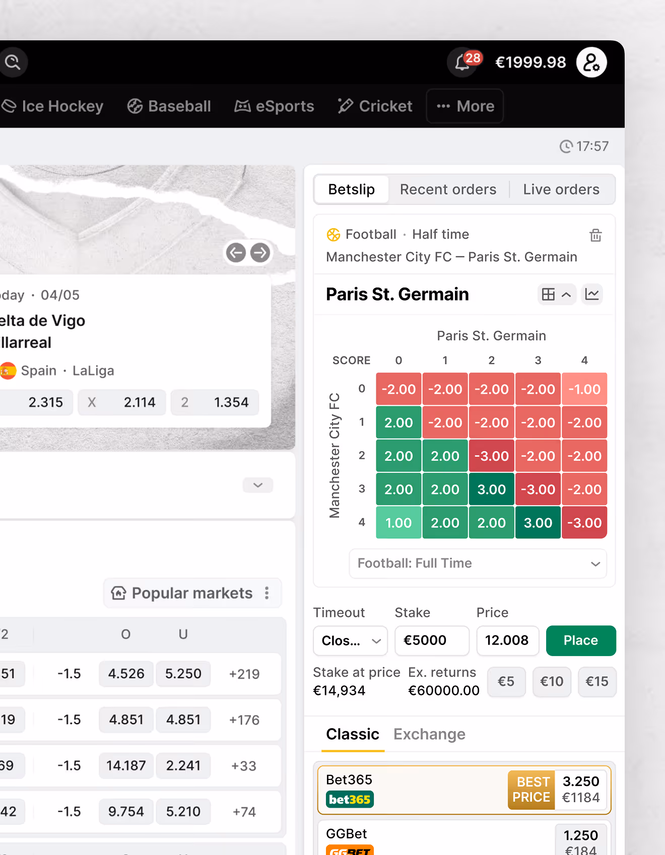Click Spain LaLiga league label
Screen dimensions: 665x855
coord(68,371)
